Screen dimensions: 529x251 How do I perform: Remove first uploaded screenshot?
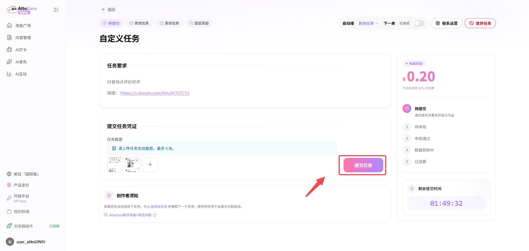[x=119, y=160]
